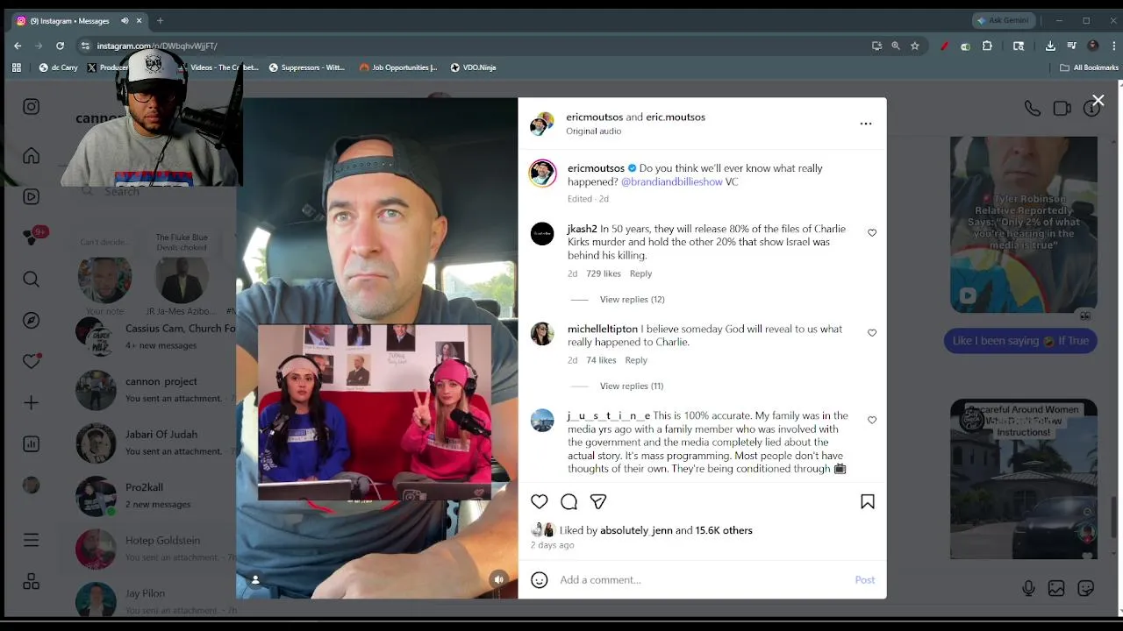Open the comment bubble icon under post
The width and height of the screenshot is (1123, 631).
click(x=569, y=501)
